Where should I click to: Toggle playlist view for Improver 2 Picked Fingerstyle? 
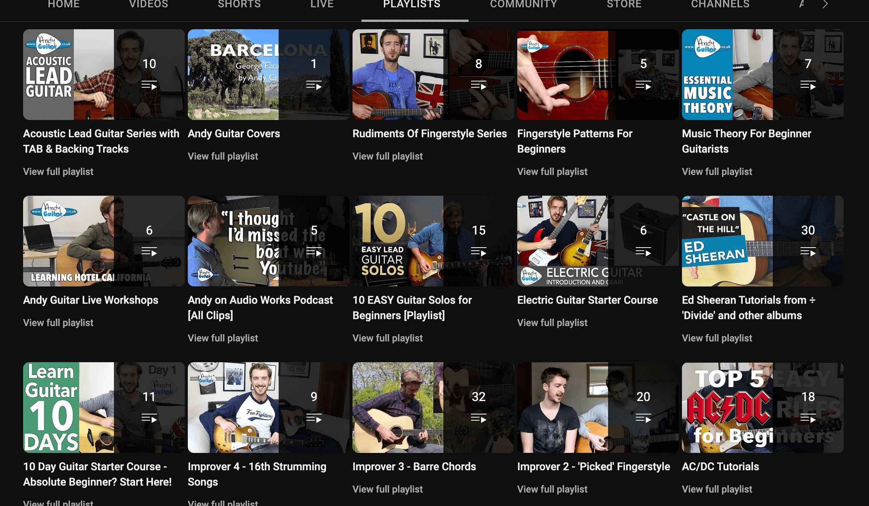(x=643, y=419)
